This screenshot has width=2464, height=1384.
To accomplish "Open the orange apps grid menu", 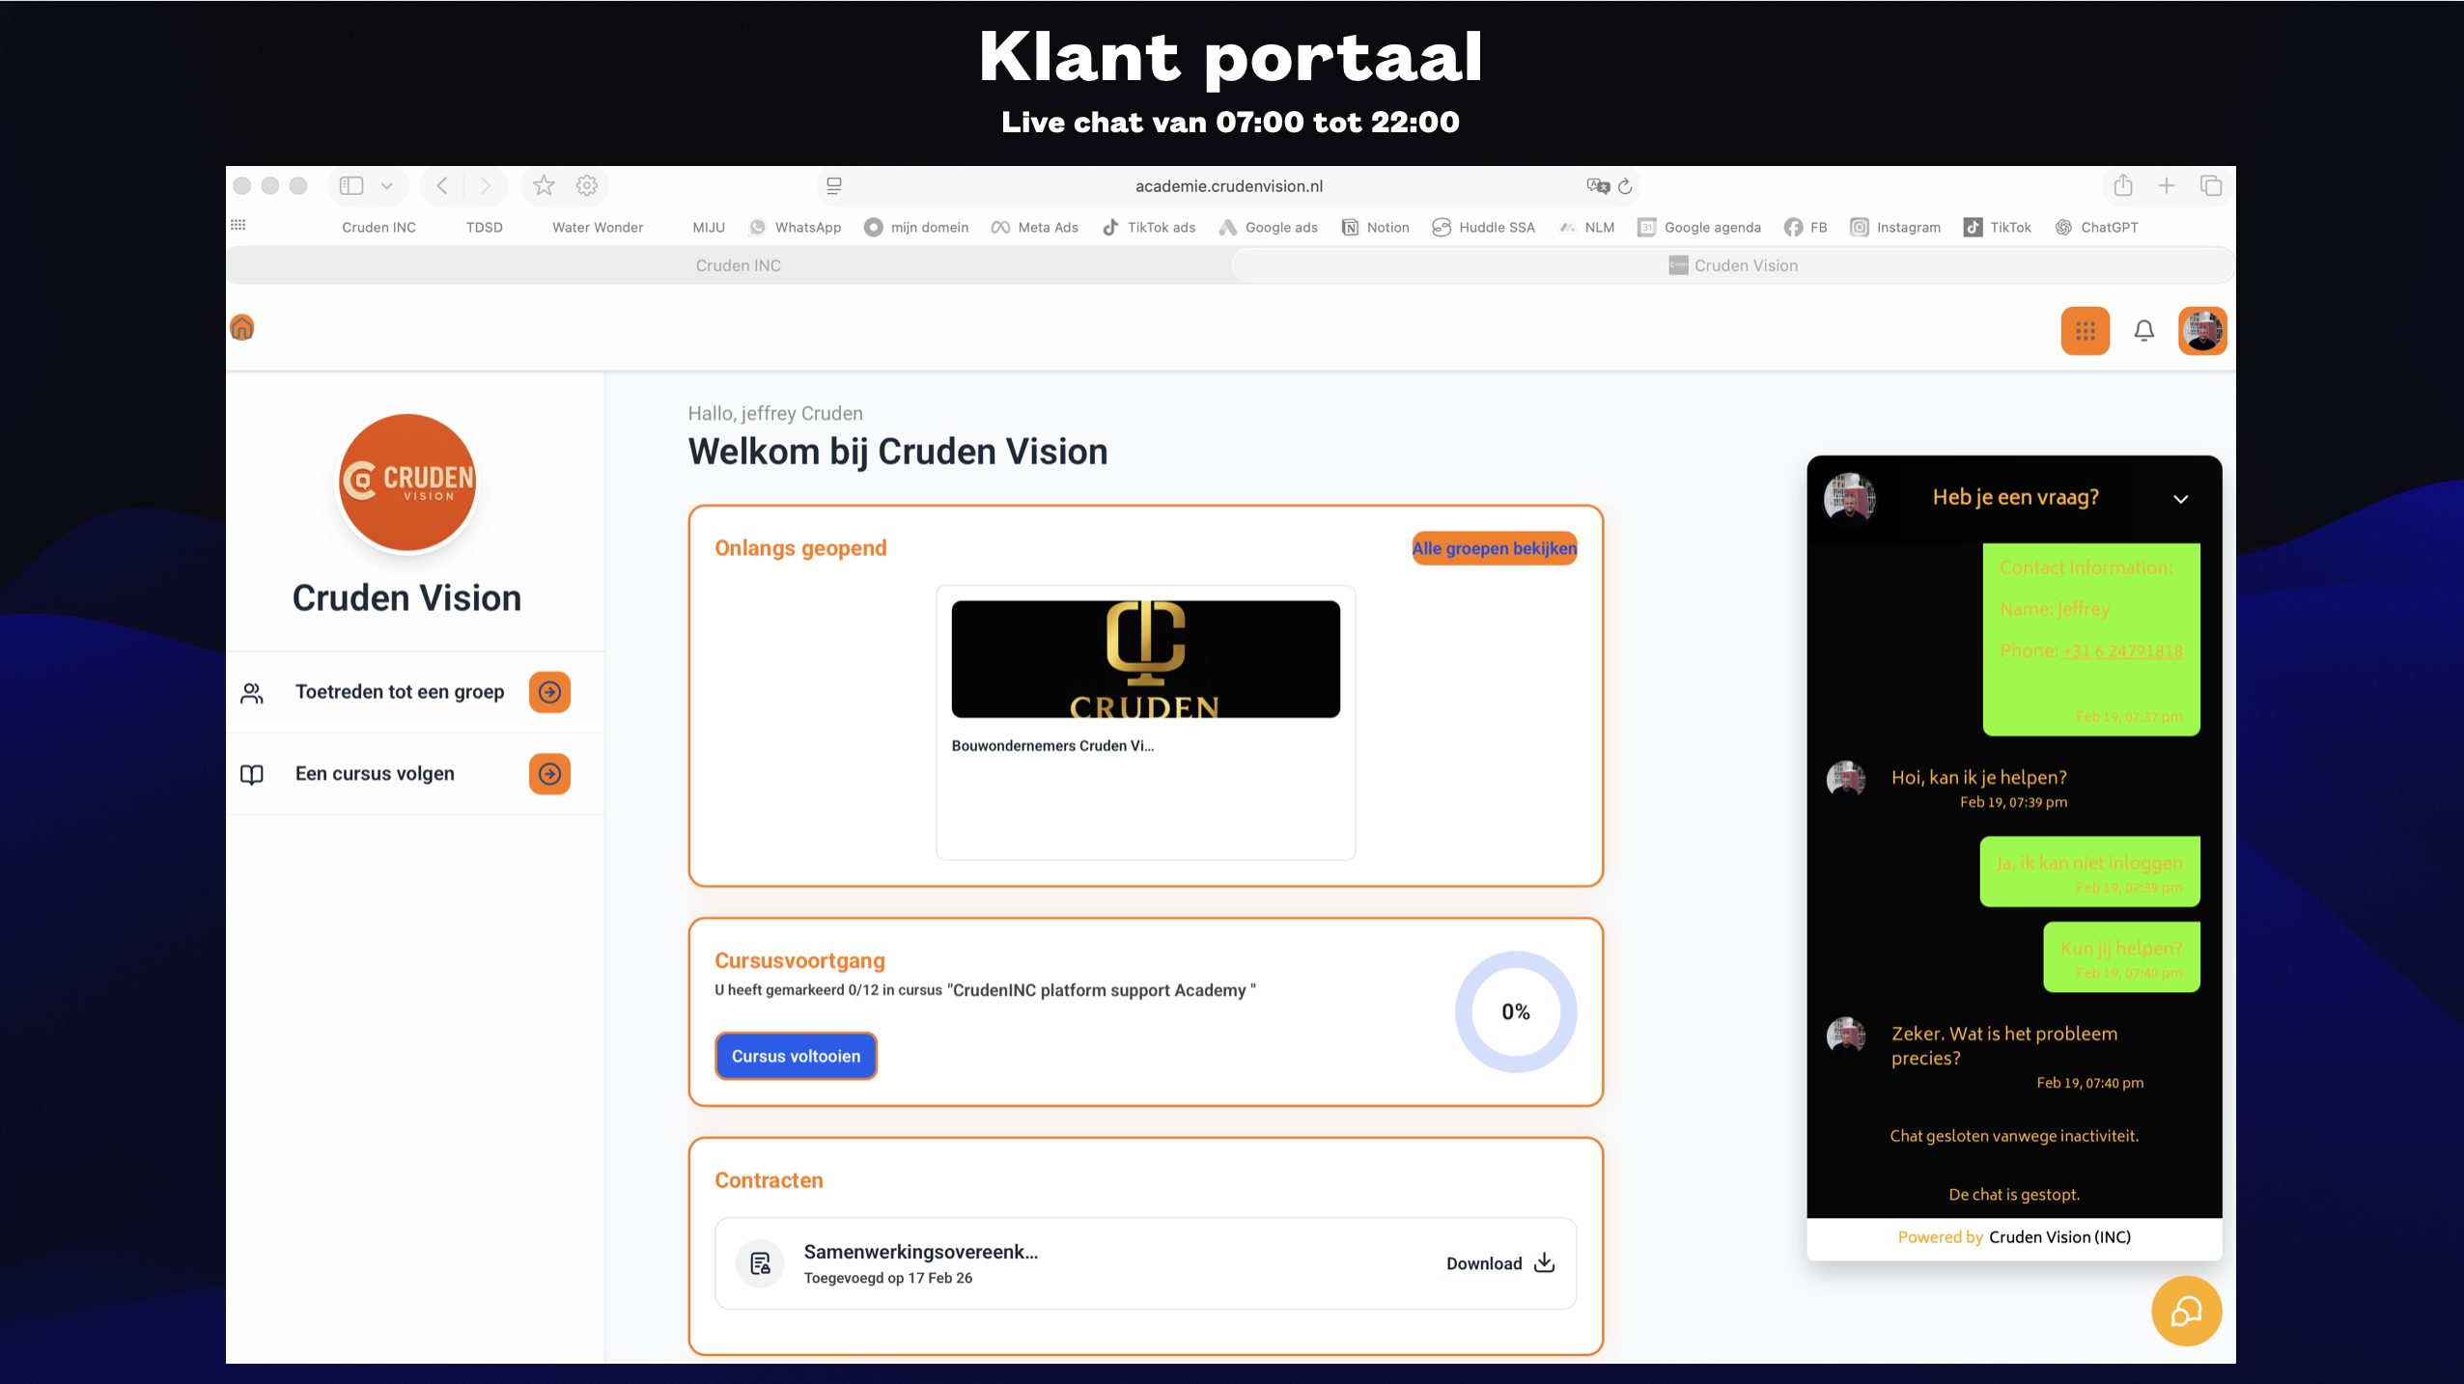I will pyautogui.click(x=2086, y=331).
